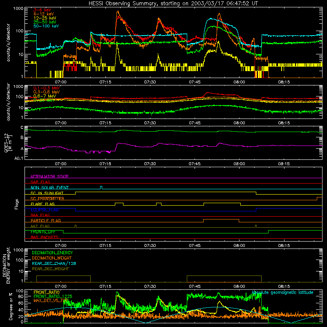Click the DECIMATION_ENERGY legend label
The image size is (327, 327).
coord(52,253)
